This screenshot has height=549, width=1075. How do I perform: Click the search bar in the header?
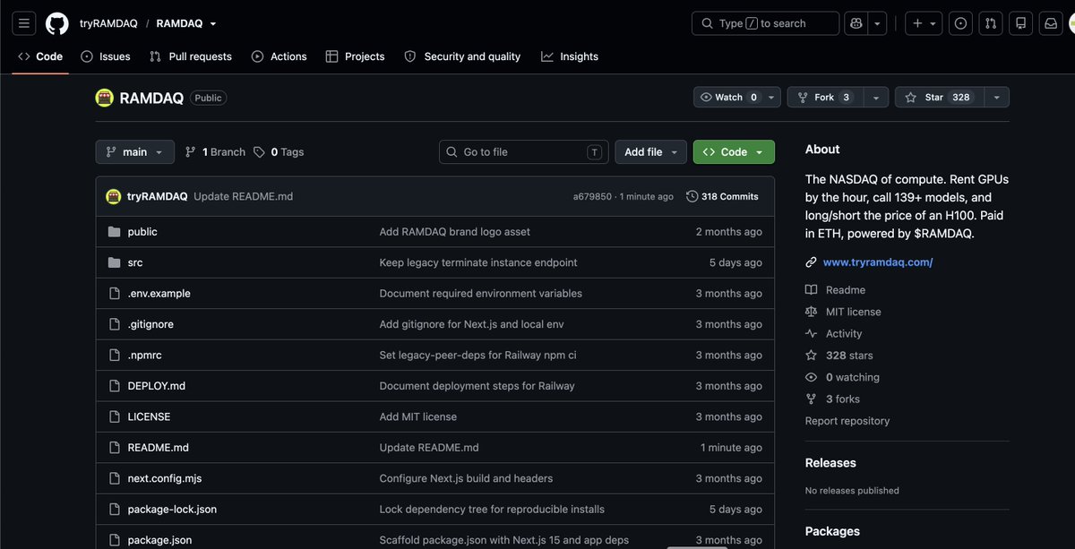pyautogui.click(x=765, y=23)
